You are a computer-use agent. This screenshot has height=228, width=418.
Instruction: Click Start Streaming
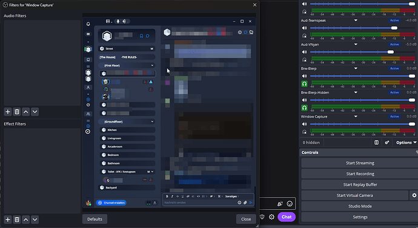[x=360, y=163]
